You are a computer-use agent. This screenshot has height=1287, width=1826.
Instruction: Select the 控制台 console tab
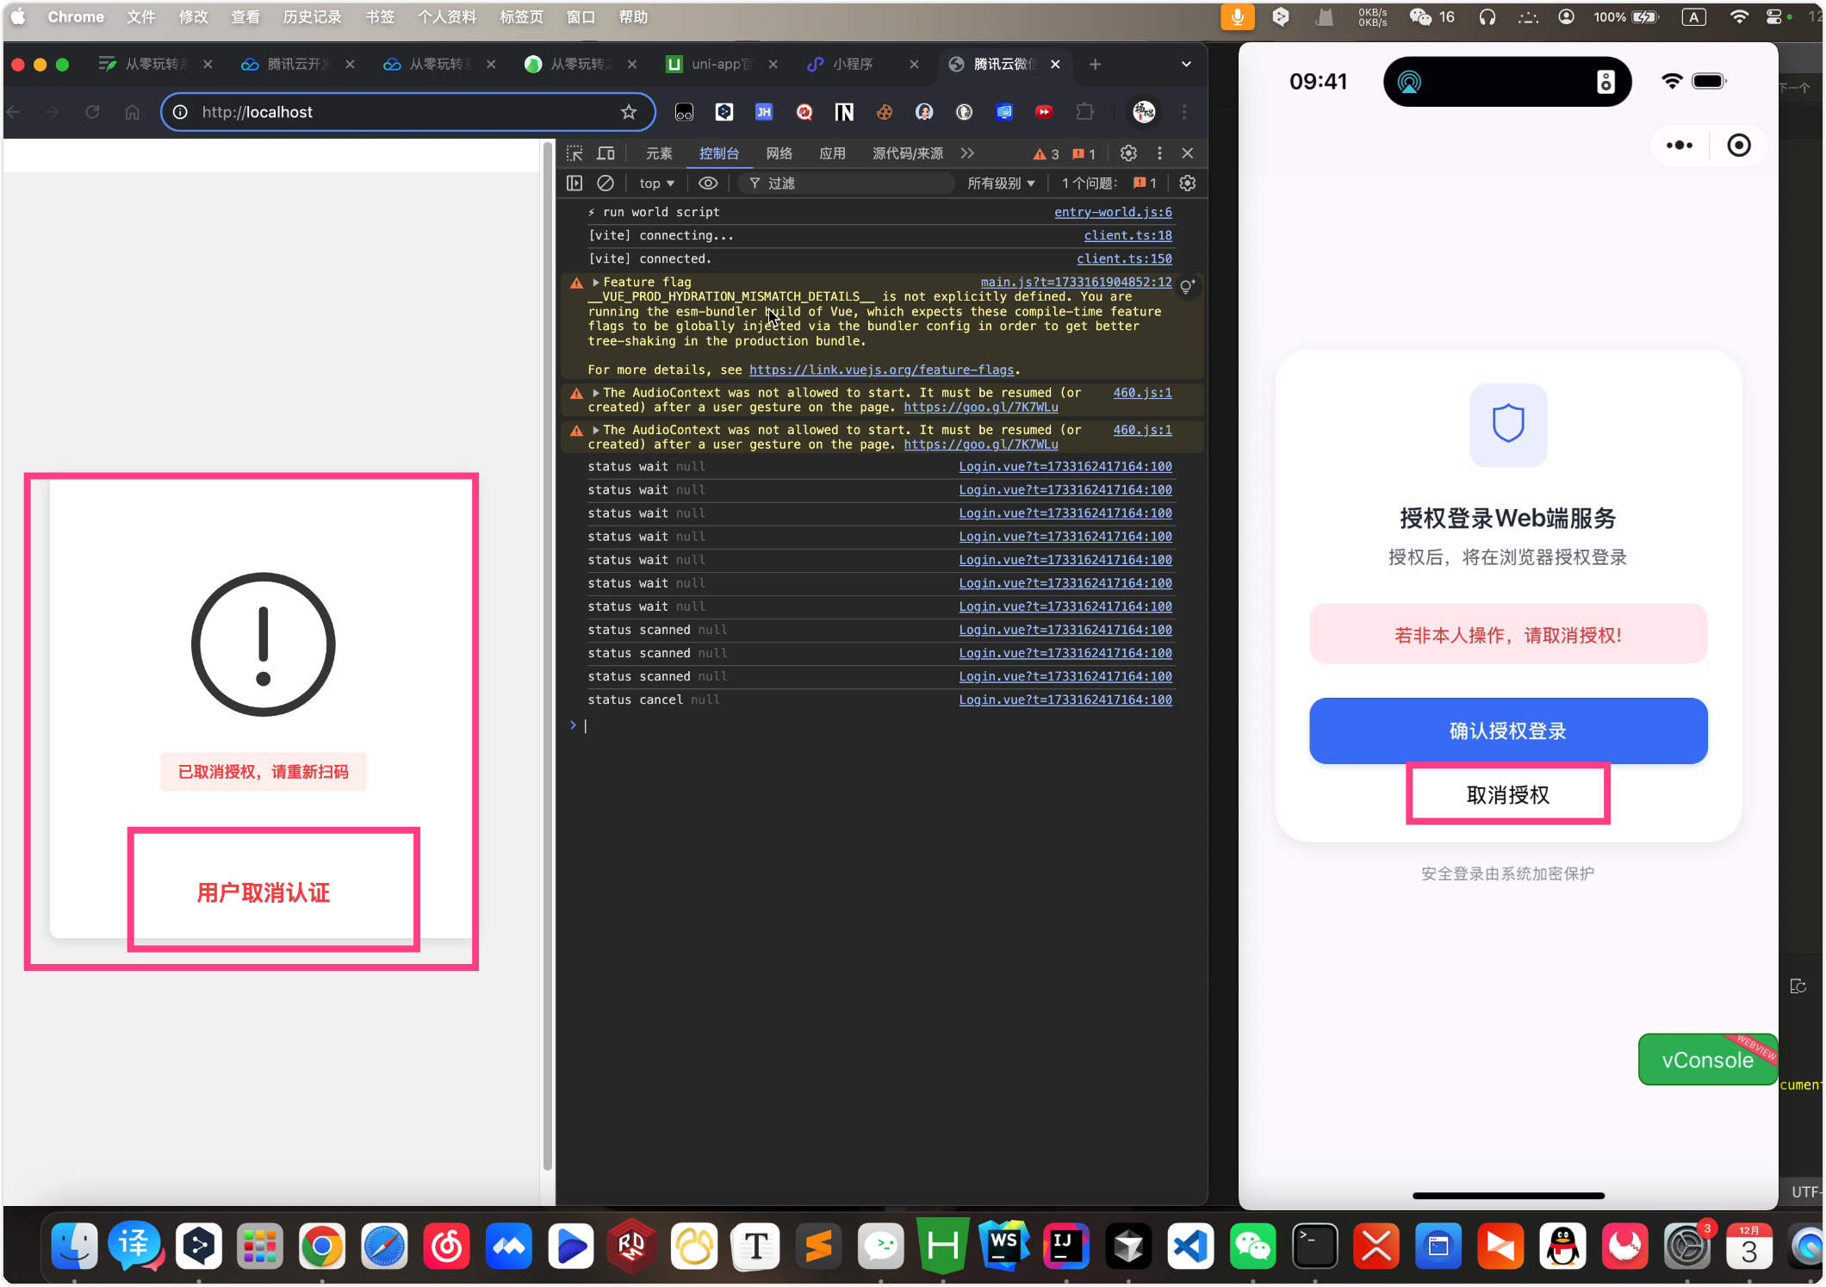[718, 153]
